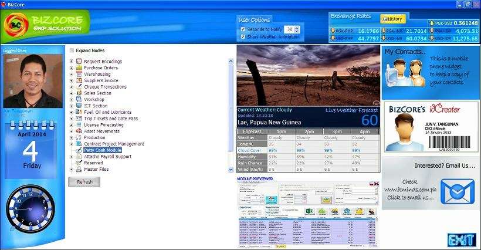Click the module tree scrollbar up arrow
Viewport: 481px width, 250px height.
(231, 61)
